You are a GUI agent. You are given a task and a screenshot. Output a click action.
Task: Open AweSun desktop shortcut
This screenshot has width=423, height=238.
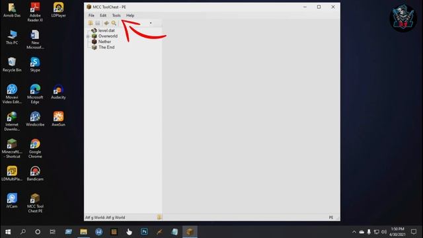tap(59, 119)
